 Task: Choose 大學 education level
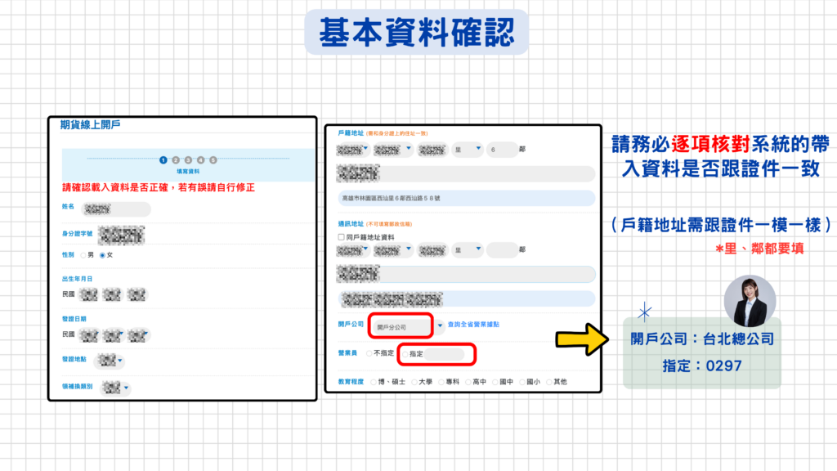[414, 382]
